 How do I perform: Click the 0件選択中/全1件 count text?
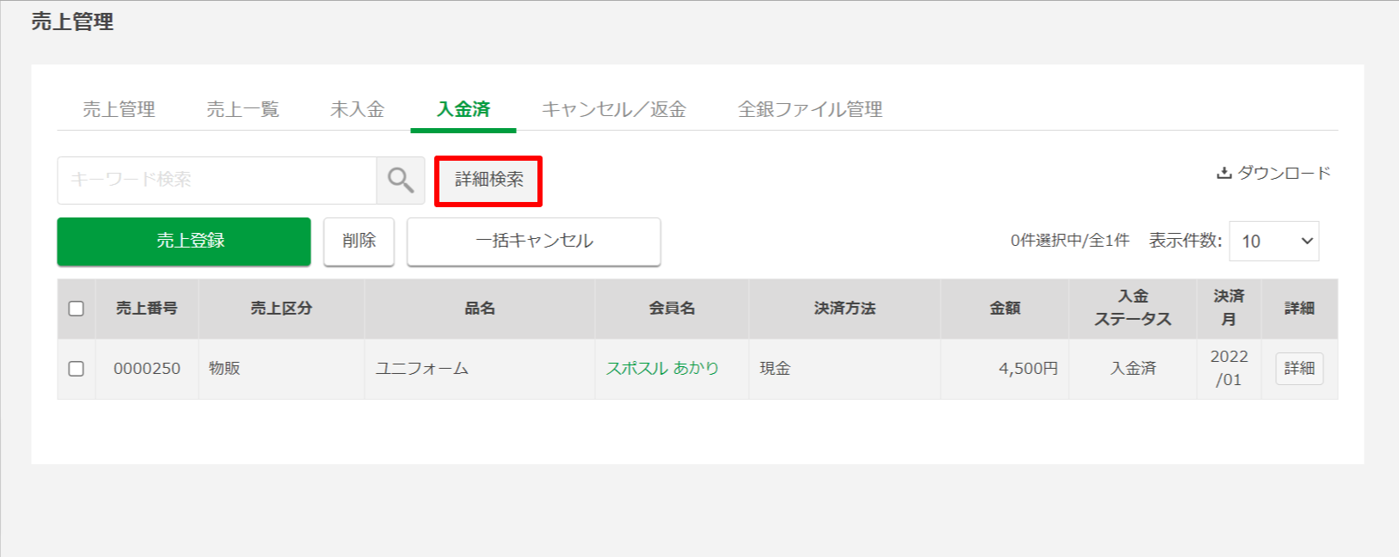tap(1070, 241)
